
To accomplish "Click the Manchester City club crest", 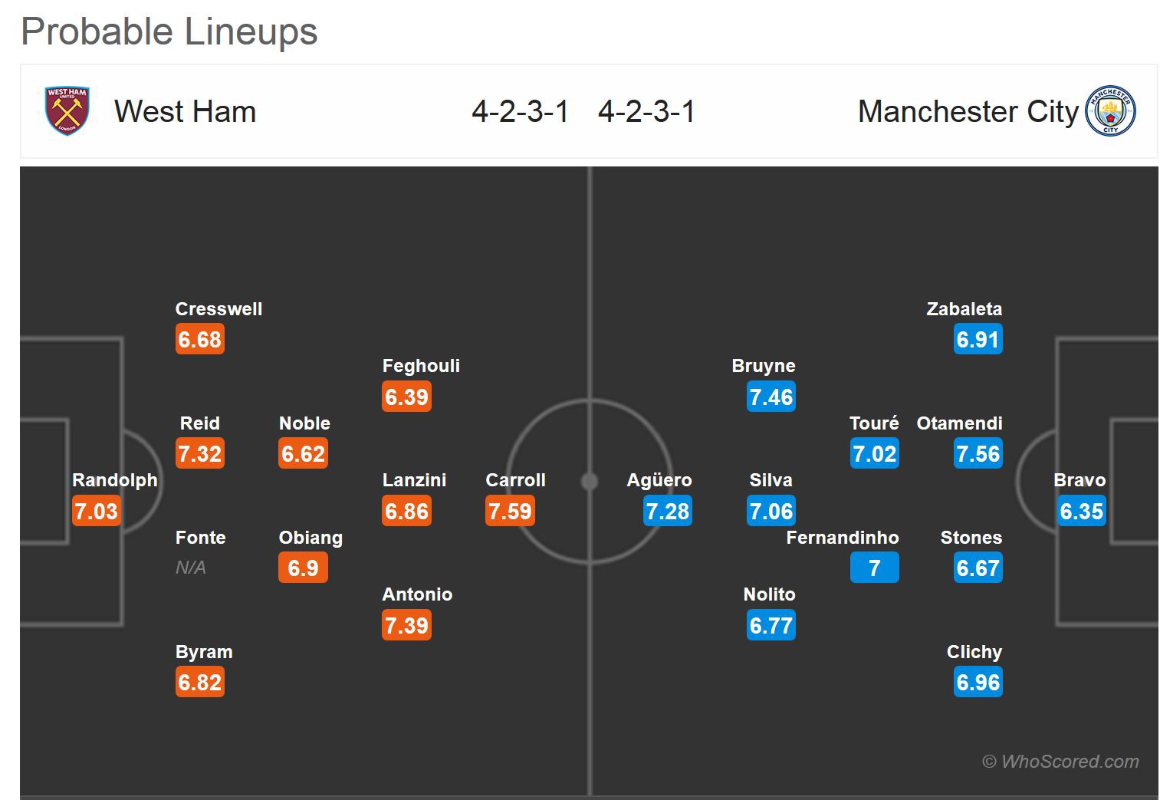I will pos(1110,111).
